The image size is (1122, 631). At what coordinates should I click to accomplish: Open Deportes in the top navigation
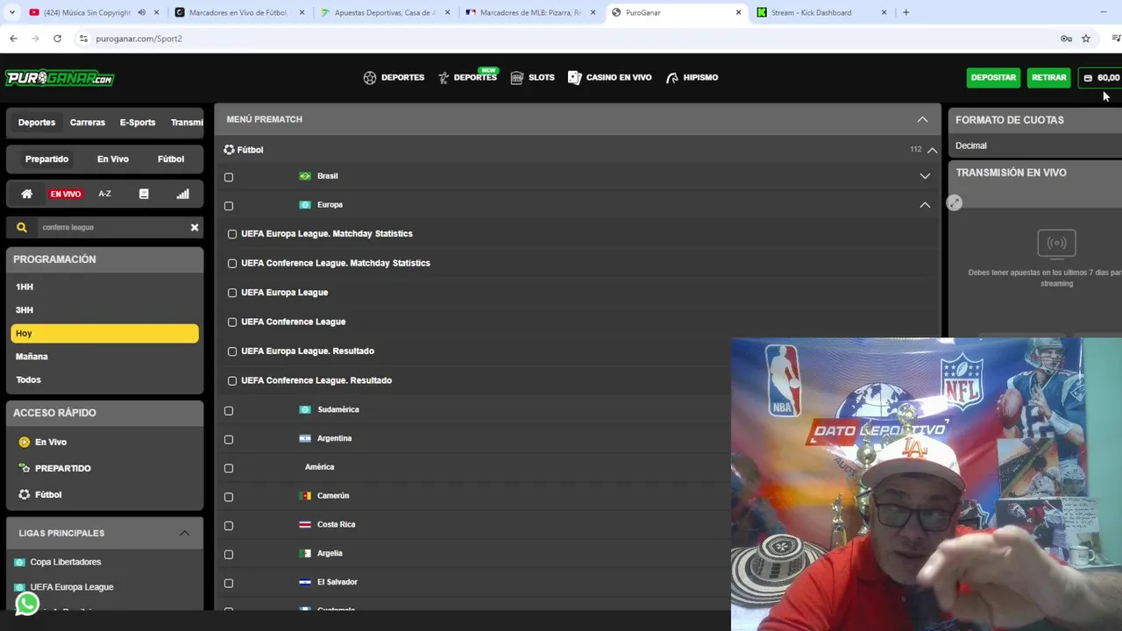[x=394, y=77]
